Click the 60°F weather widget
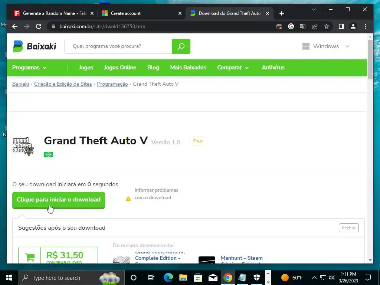 [292, 278]
